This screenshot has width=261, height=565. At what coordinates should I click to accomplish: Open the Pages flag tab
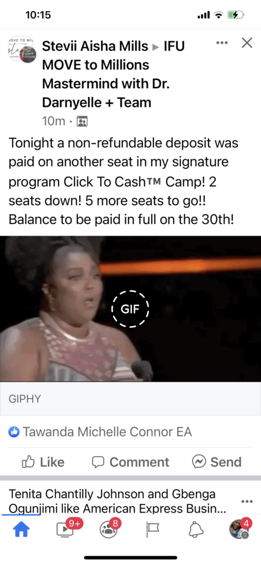click(x=152, y=530)
